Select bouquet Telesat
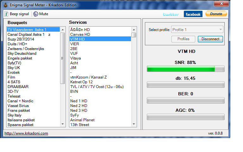Image resolution: width=243 pixels, height=152 pixels. click(33, 96)
